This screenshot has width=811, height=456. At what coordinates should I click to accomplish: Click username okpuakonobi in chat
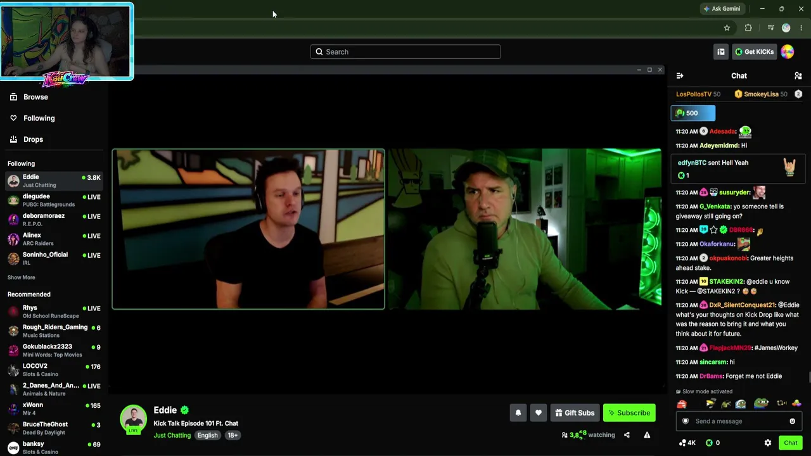pyautogui.click(x=729, y=258)
